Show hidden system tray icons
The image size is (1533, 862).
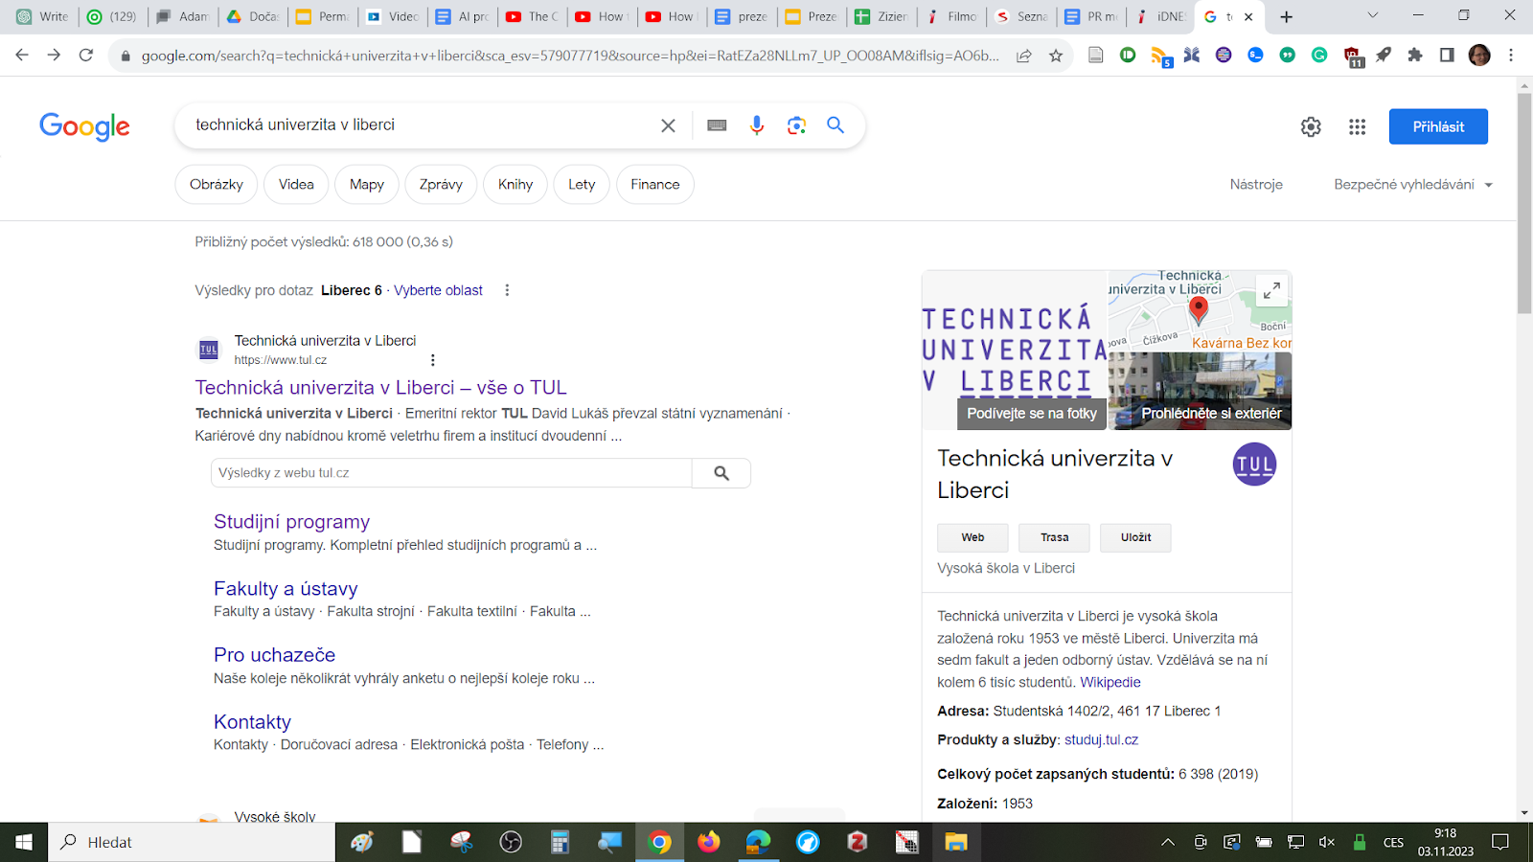(1167, 843)
